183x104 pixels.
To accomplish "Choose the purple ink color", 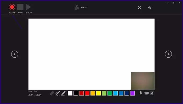I will tap(132, 93).
